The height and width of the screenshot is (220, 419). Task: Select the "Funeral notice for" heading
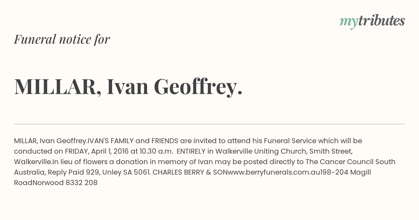[62, 39]
